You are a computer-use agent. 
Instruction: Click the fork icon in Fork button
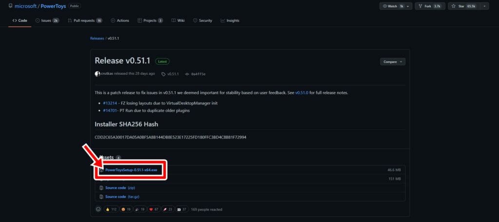click(x=420, y=6)
